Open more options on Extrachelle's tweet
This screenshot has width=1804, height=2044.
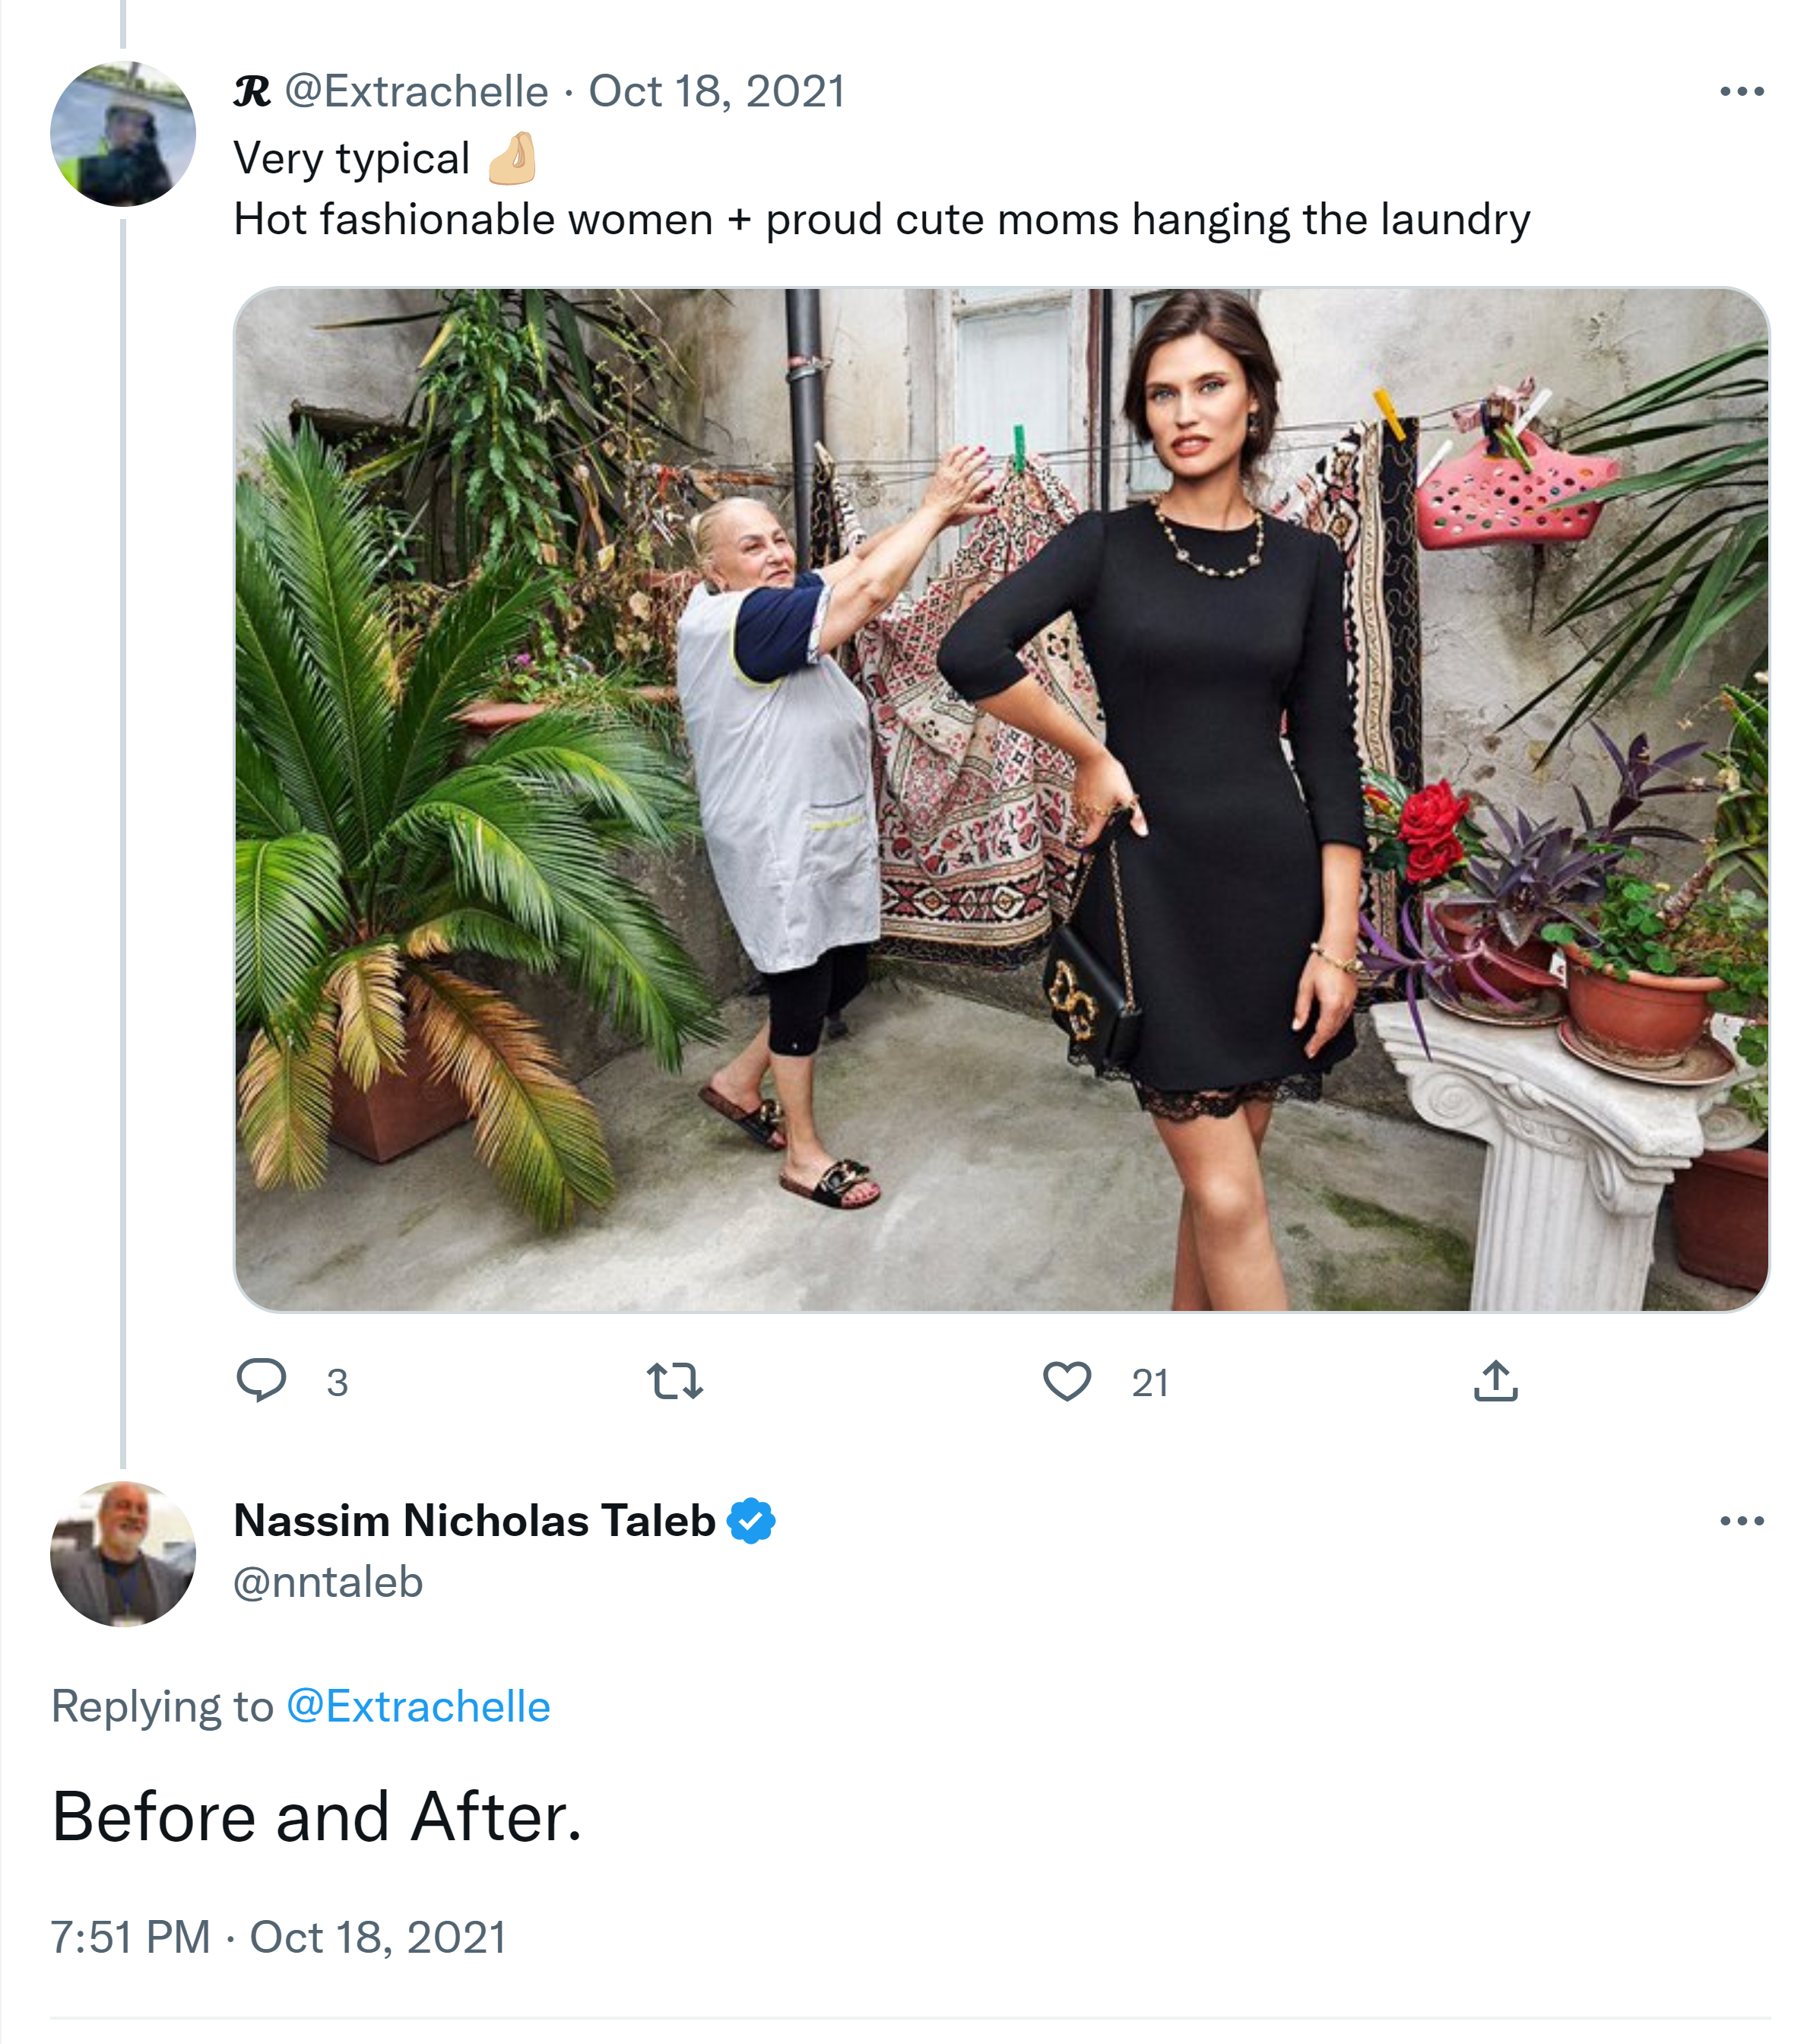[x=1742, y=91]
